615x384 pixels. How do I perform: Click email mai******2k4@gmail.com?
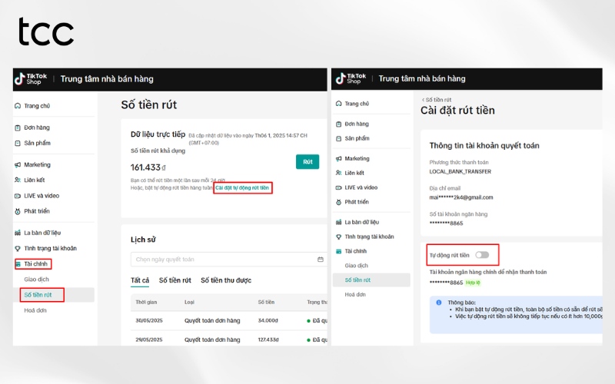point(461,197)
